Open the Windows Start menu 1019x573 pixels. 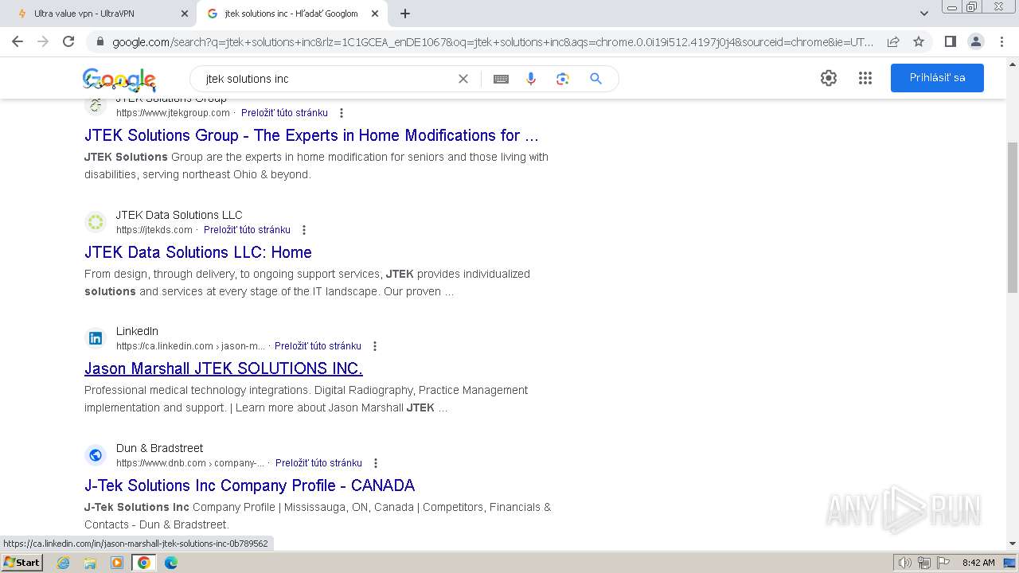(x=22, y=563)
